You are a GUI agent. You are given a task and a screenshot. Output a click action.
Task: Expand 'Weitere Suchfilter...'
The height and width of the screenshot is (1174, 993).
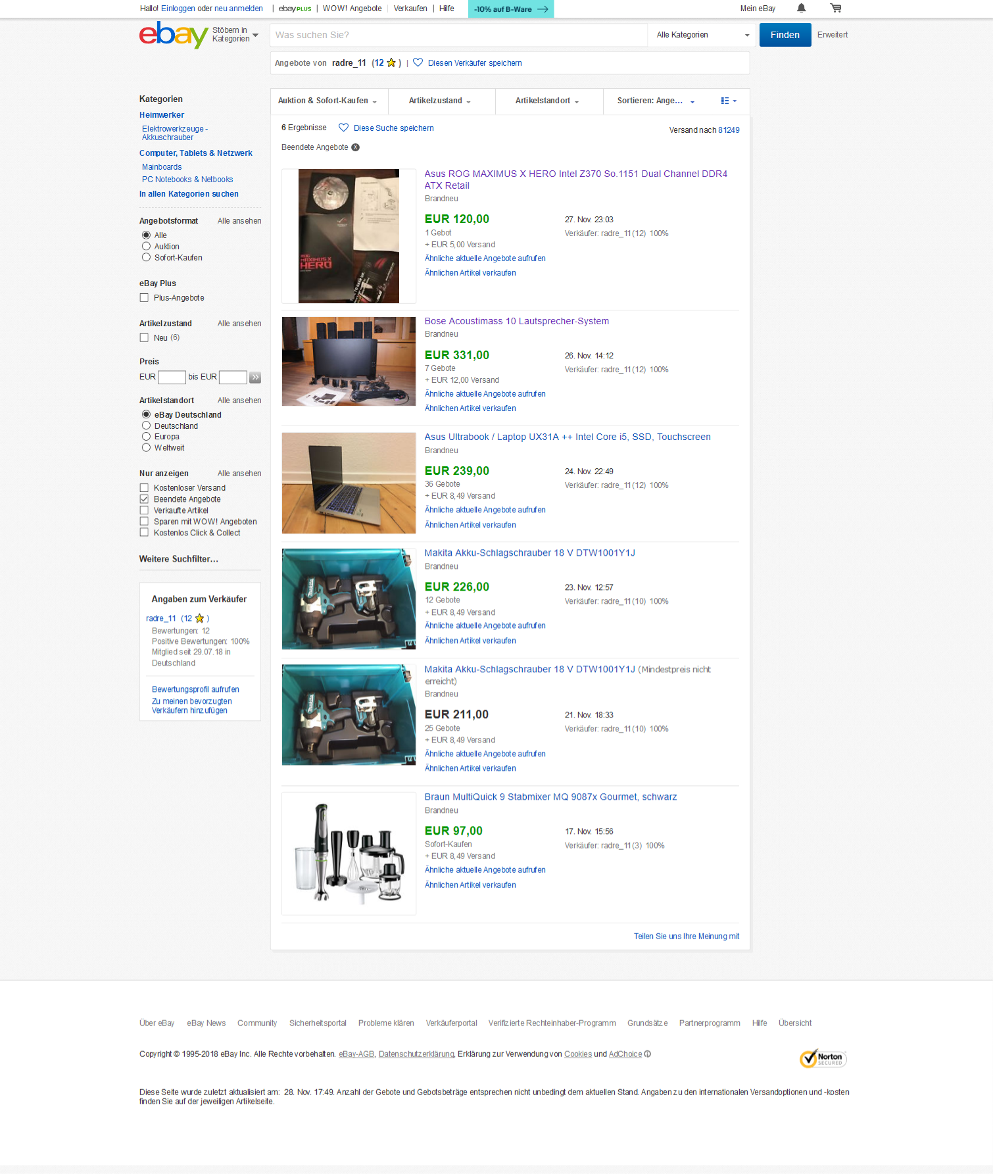pos(179,559)
